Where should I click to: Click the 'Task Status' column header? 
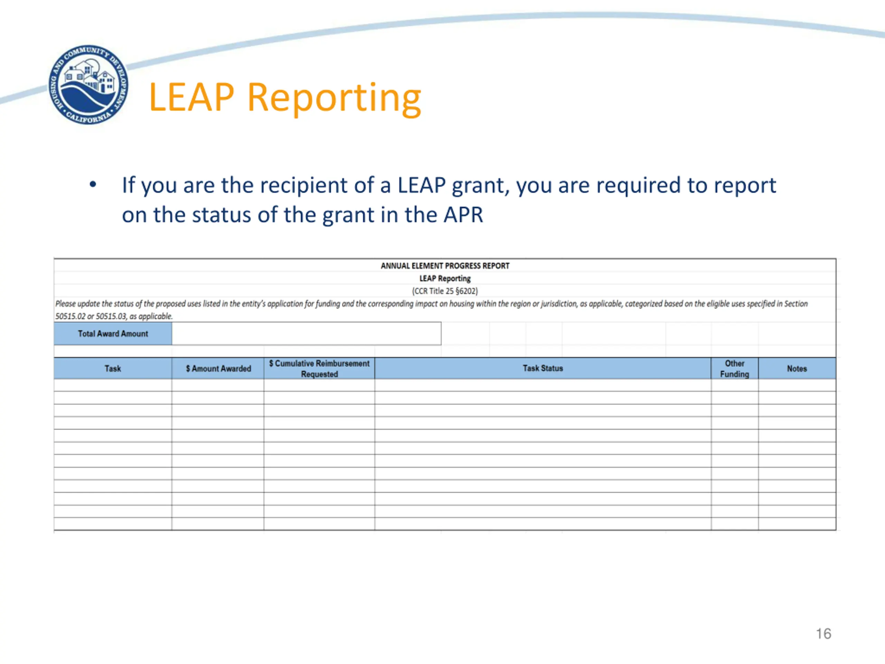click(543, 369)
